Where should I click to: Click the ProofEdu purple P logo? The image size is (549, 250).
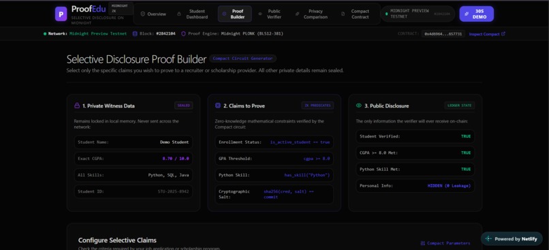coord(61,14)
